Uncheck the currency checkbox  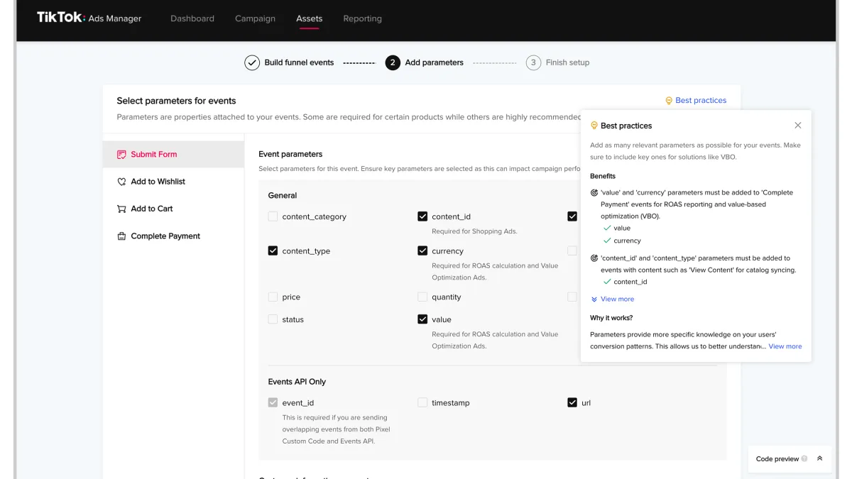pos(422,250)
